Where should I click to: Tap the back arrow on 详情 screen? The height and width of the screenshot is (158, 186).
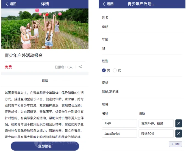point(7,4)
